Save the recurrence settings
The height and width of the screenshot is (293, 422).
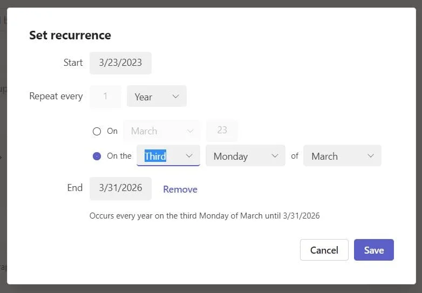pos(374,250)
